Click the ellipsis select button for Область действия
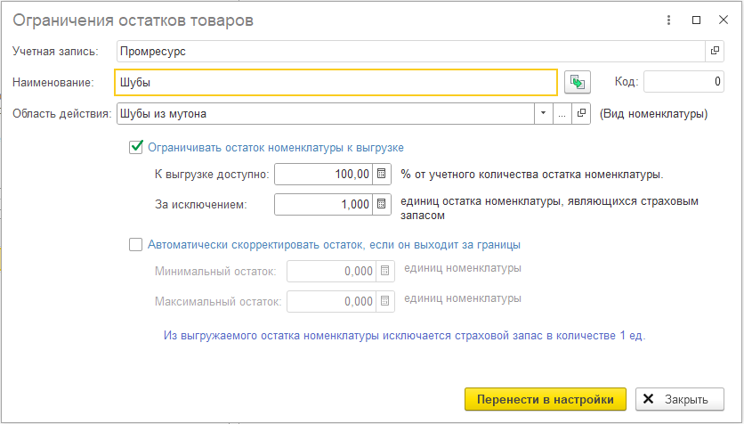Screen dimensions: 744x424 562,114
